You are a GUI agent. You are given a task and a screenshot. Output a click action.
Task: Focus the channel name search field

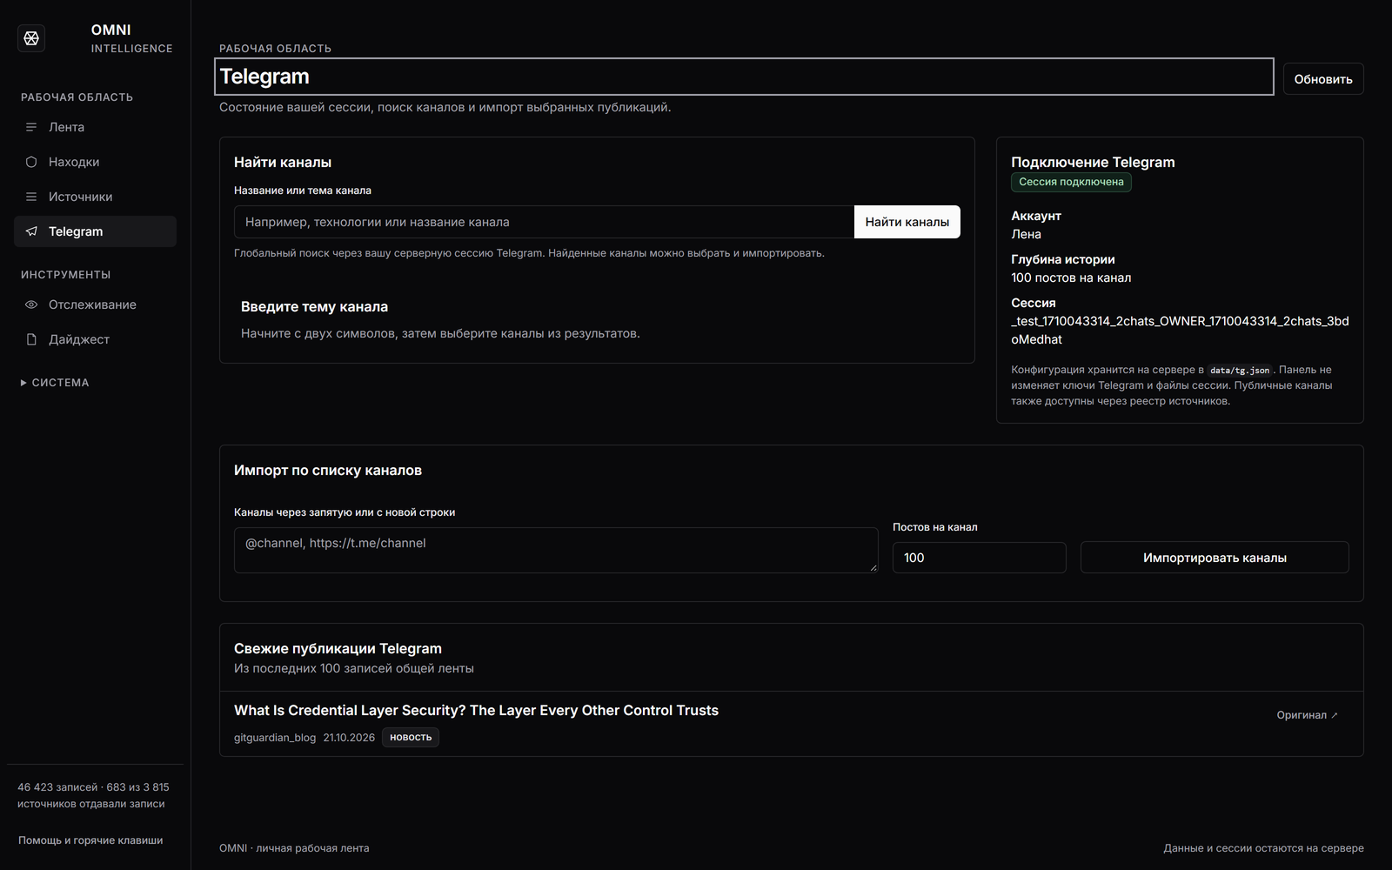point(544,222)
